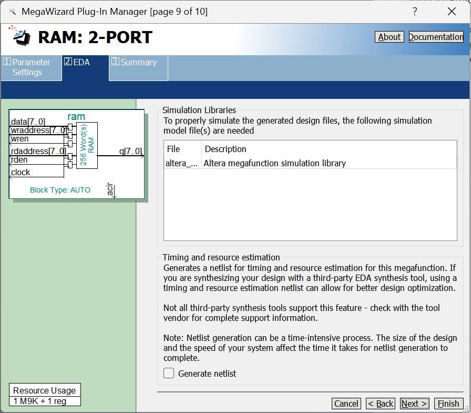Click the clock port label
Viewport: 471px width, 413px height.
(21, 172)
